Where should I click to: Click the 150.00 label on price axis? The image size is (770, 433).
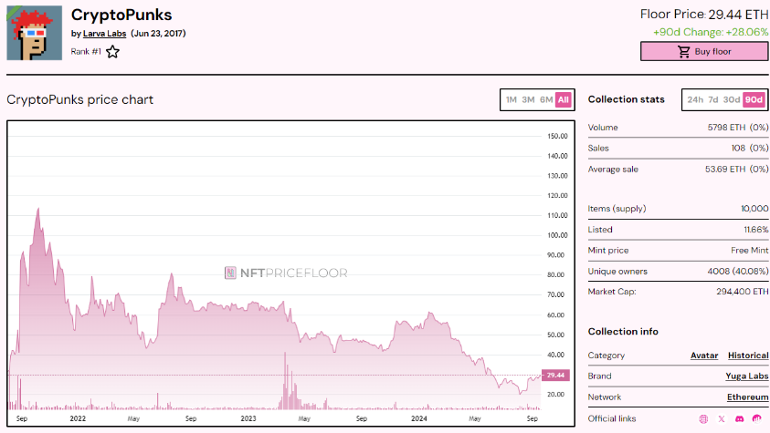tap(557, 136)
